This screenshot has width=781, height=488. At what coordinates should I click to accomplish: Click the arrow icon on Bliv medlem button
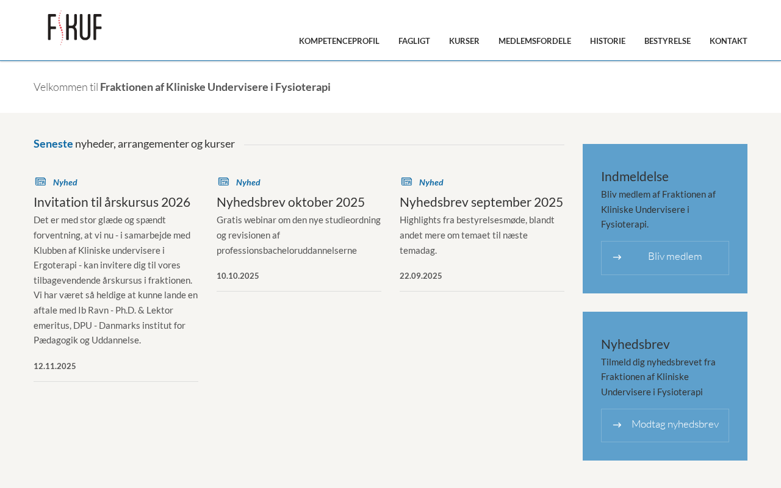(x=617, y=257)
